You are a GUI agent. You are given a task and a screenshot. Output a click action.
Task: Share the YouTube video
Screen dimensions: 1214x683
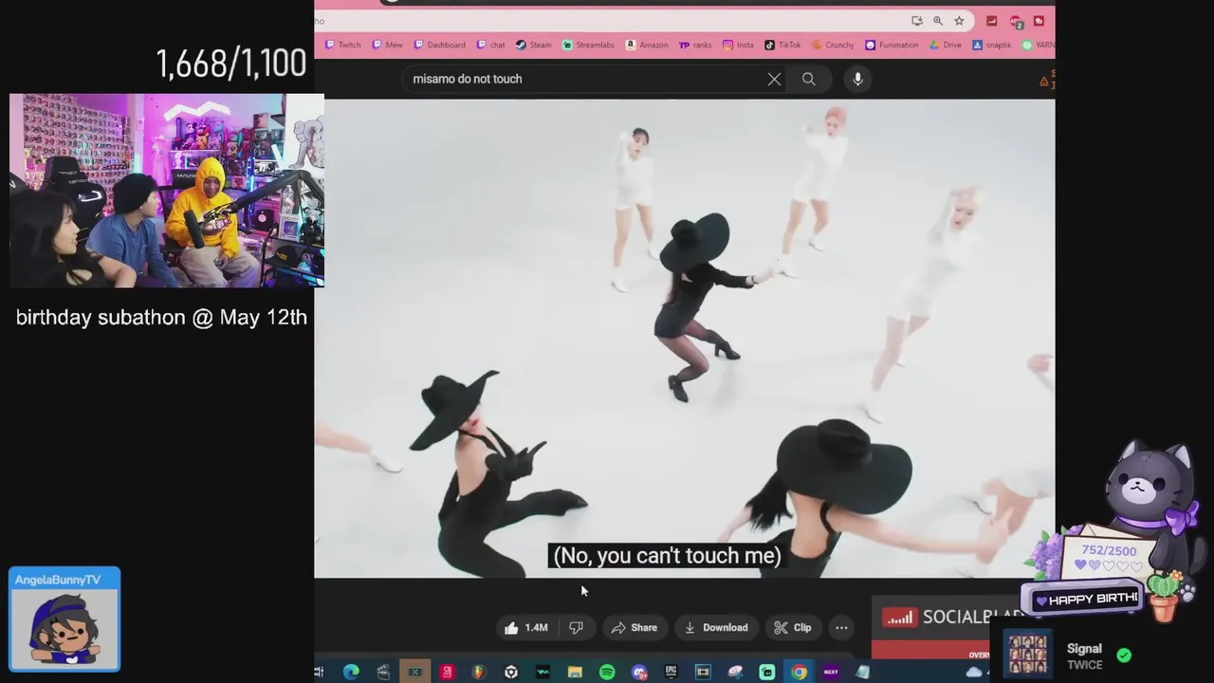[x=635, y=627]
